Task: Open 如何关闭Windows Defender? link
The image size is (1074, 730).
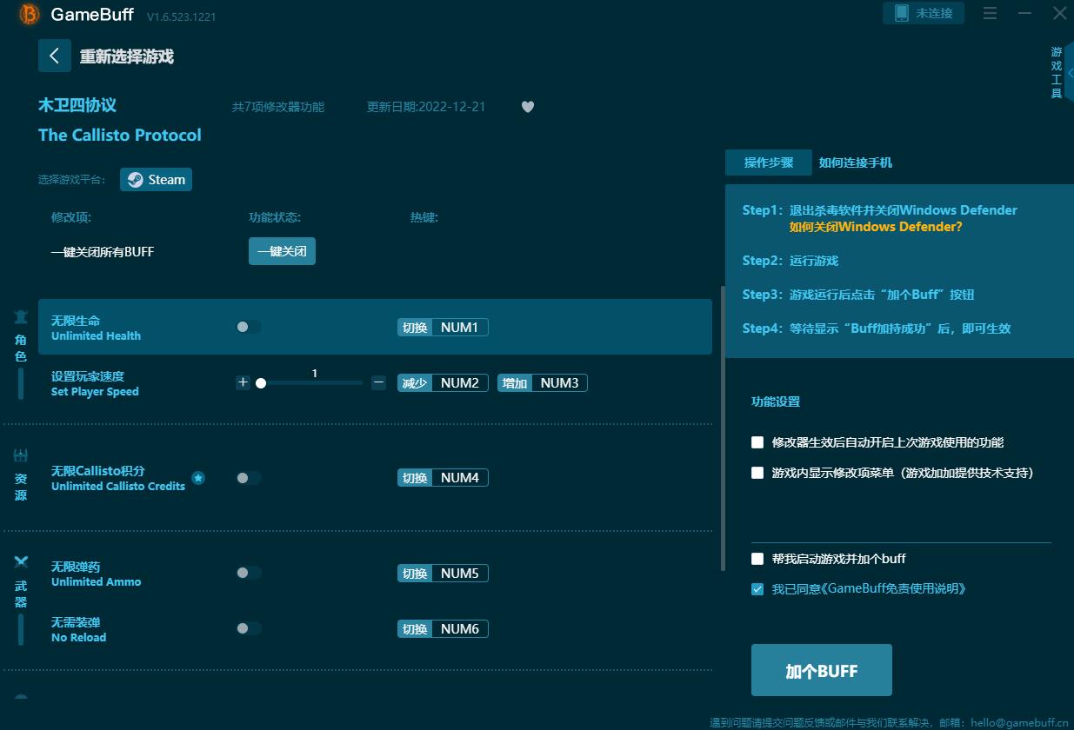Action: (x=876, y=227)
